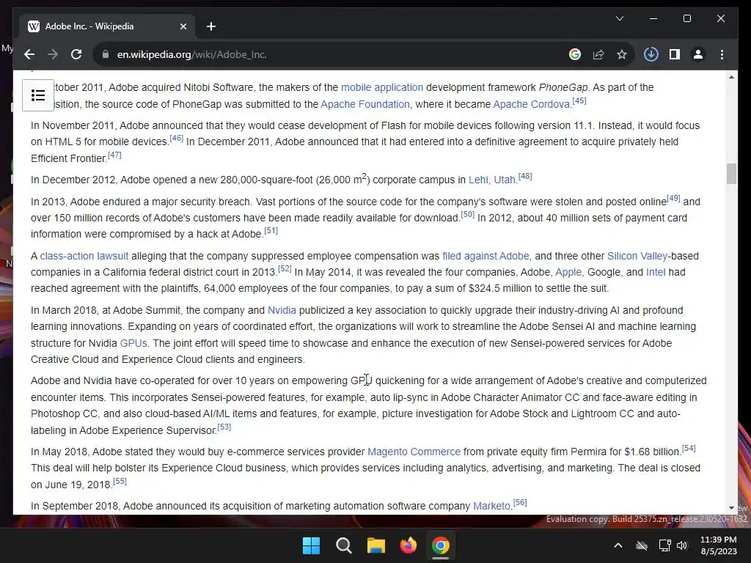Open the Windows Start menu
The image size is (751, 563).
point(311,545)
